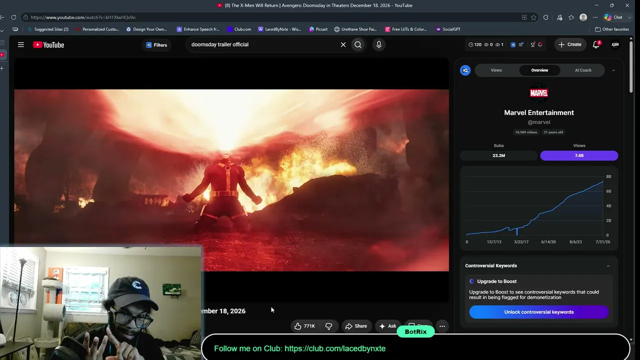Click the vidIQ clock counter showing 120
Image resolution: width=640 pixels, height=360 pixels.
click(475, 44)
